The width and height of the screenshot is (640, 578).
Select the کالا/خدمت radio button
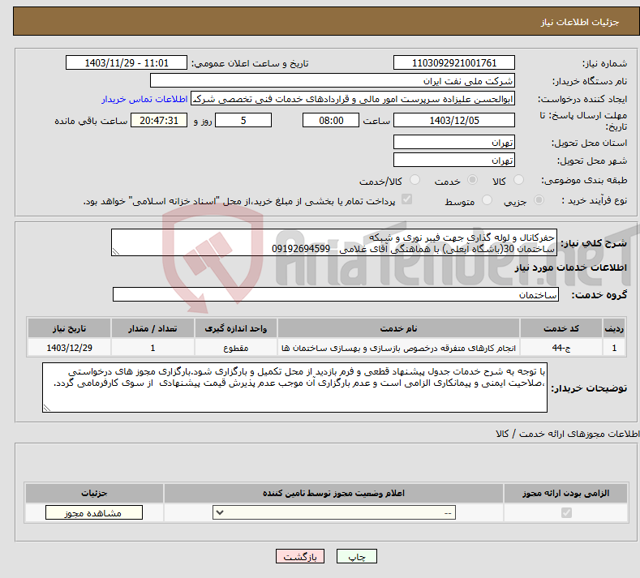point(414,180)
